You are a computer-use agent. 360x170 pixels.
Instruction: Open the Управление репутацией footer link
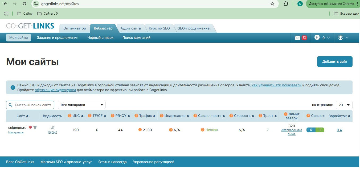tap(154, 162)
